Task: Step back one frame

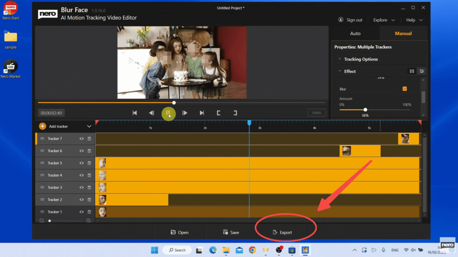Action: click(151, 113)
